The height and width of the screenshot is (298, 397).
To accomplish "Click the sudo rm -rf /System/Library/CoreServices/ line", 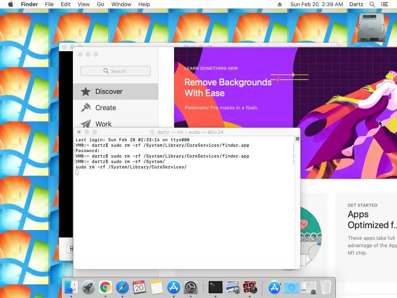I will coord(131,167).
